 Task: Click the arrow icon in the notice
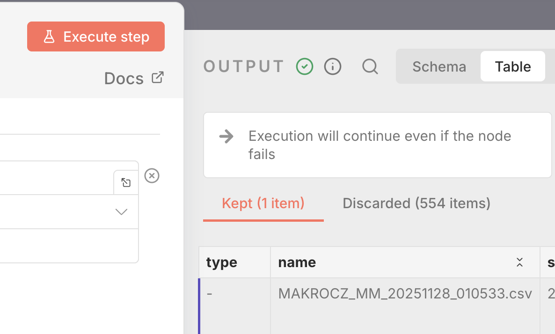click(x=226, y=137)
